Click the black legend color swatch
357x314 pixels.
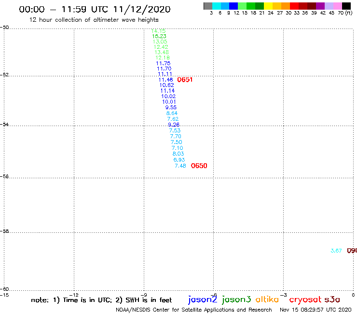pos(346,6)
